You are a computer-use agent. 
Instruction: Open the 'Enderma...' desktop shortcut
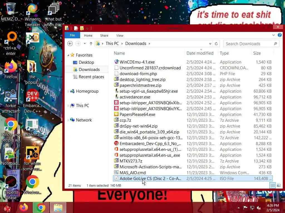click(32, 128)
